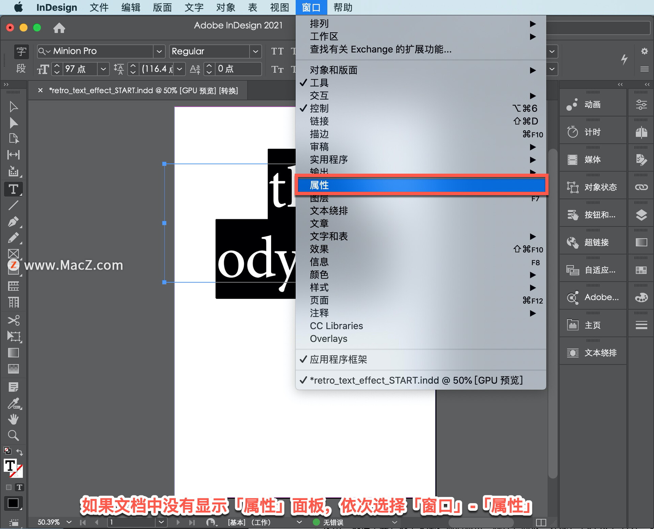654x529 pixels.
Task: Click the Apply Color black swatch
Action: 13,503
